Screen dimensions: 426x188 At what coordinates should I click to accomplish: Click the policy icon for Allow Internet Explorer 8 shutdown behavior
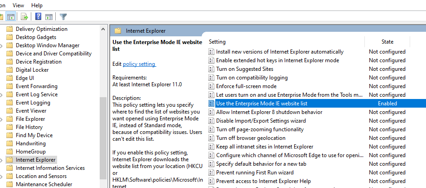[211, 112]
